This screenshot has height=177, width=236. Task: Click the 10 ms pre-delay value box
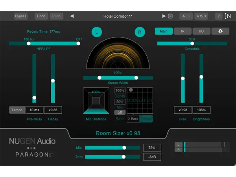point(35,110)
